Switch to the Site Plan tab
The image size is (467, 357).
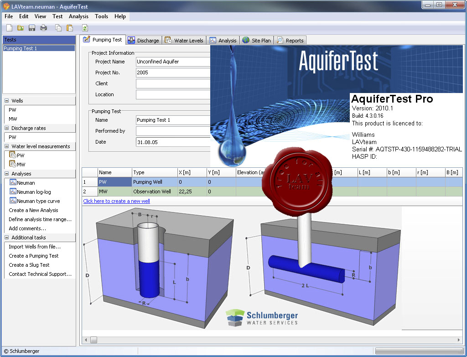[x=257, y=41]
